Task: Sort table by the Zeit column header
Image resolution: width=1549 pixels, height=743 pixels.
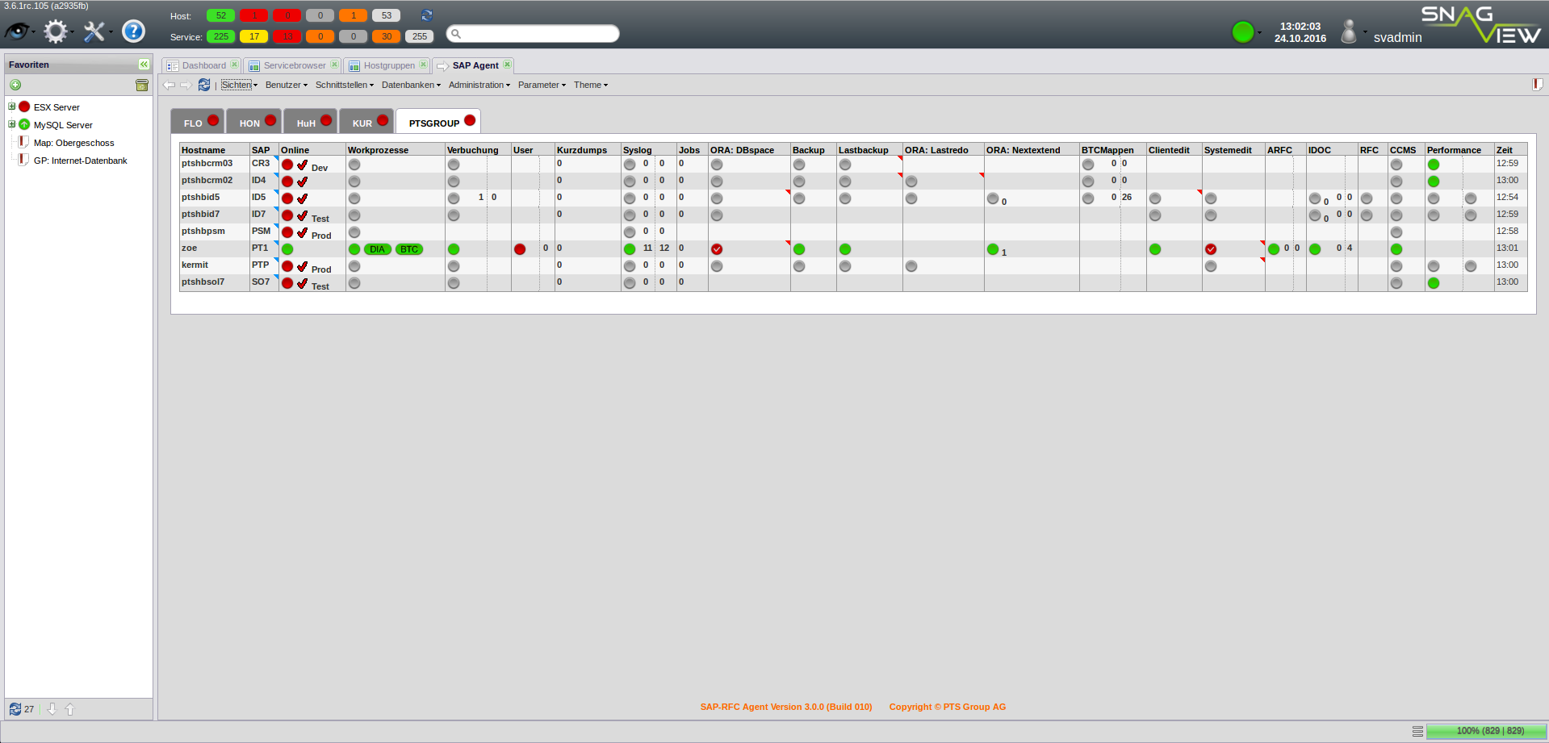Action: click(x=1510, y=150)
